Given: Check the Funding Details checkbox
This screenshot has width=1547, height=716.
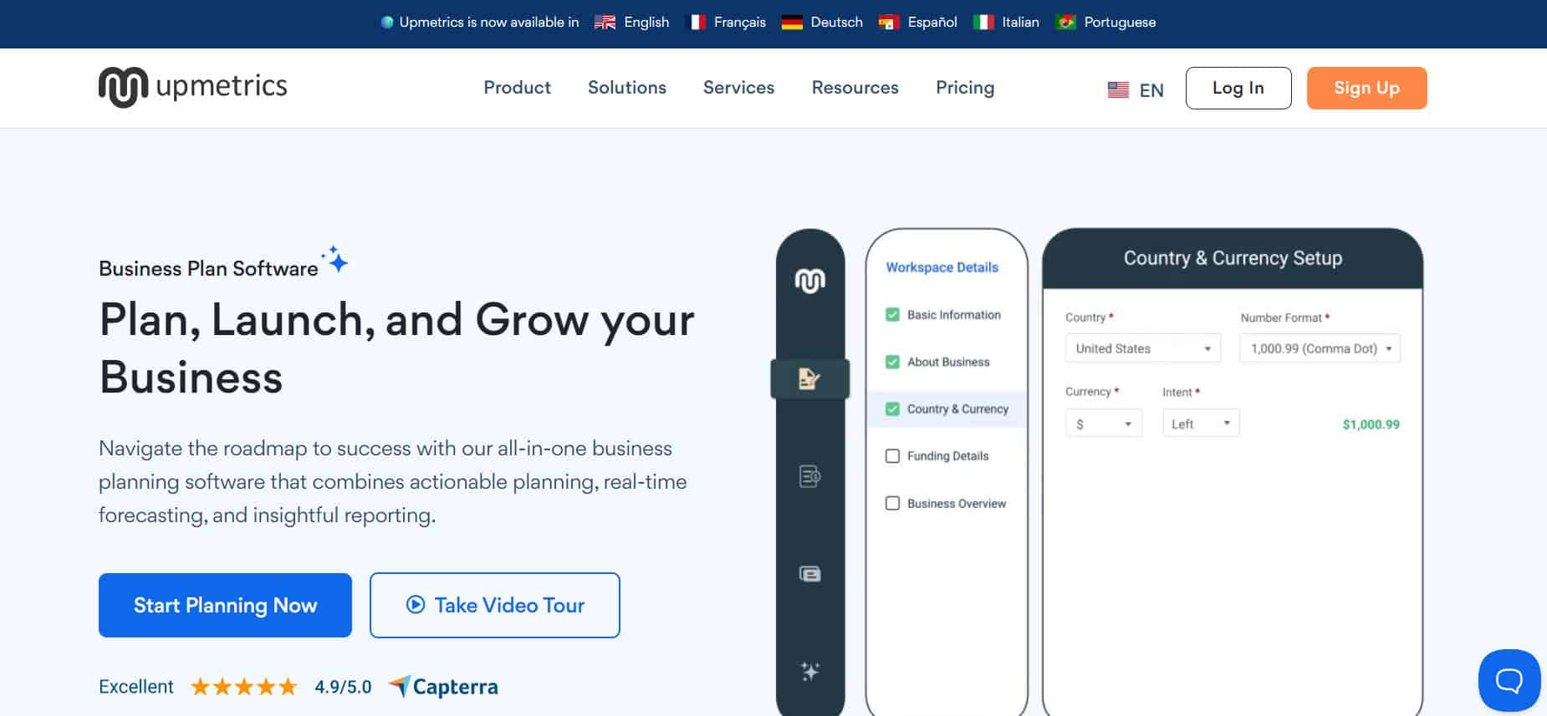Looking at the screenshot, I should pos(892,456).
